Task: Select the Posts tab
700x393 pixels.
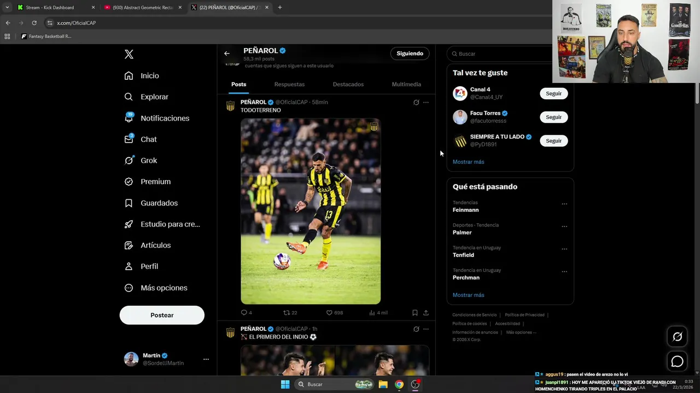Action: [238, 84]
